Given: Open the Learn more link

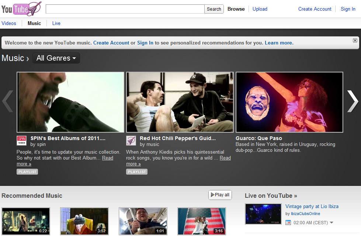Looking at the screenshot, I should tap(279, 43).
